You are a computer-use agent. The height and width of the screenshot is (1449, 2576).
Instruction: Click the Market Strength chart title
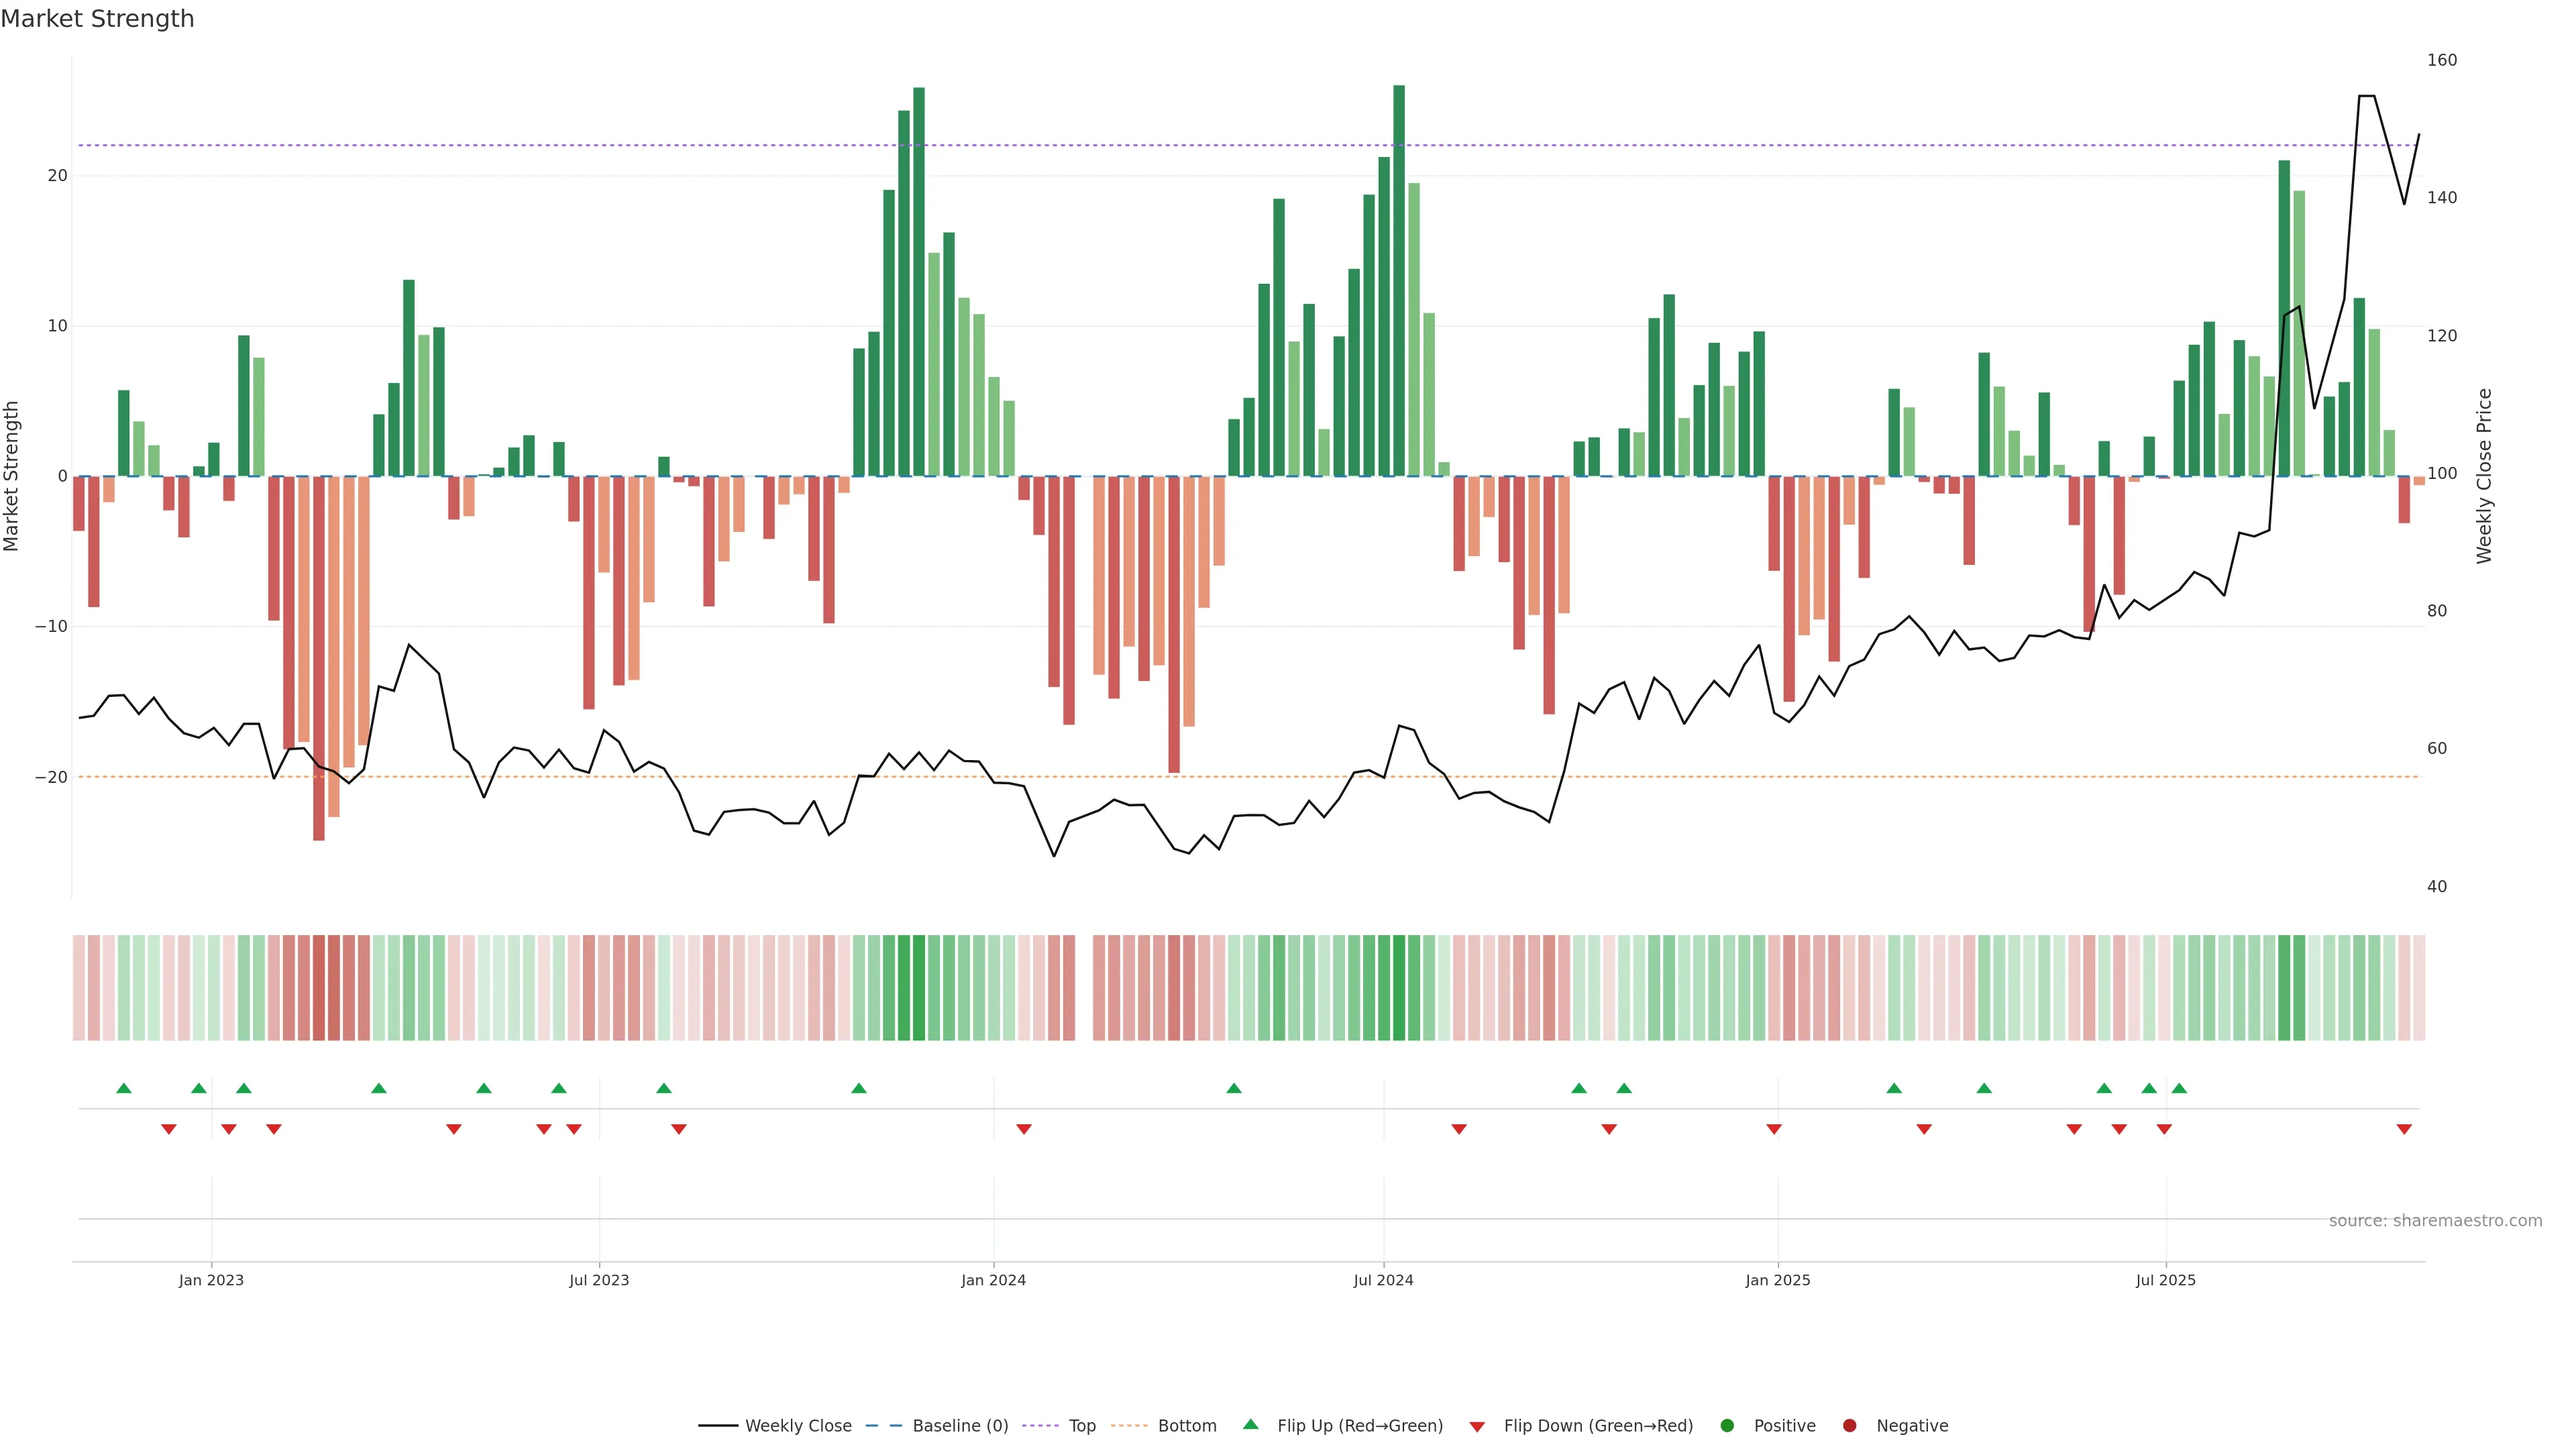click(97, 19)
